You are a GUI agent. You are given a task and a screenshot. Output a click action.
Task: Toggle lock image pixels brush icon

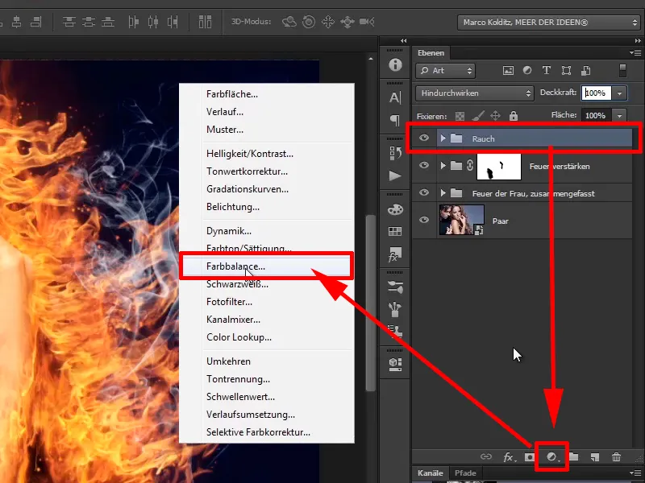click(478, 116)
